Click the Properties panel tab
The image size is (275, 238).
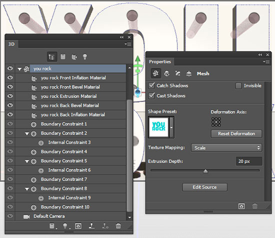pyautogui.click(x=160, y=61)
